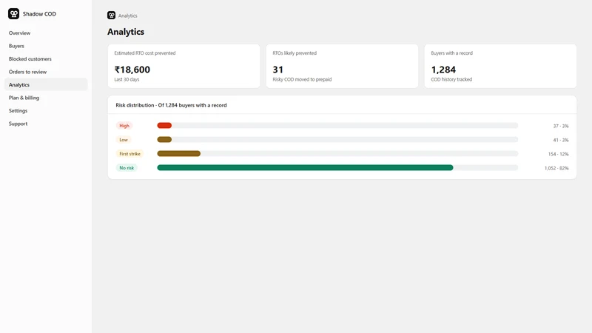Screen dimensions: 592x333
Task: Click the Last 30 days caption
Action: click(x=127, y=80)
